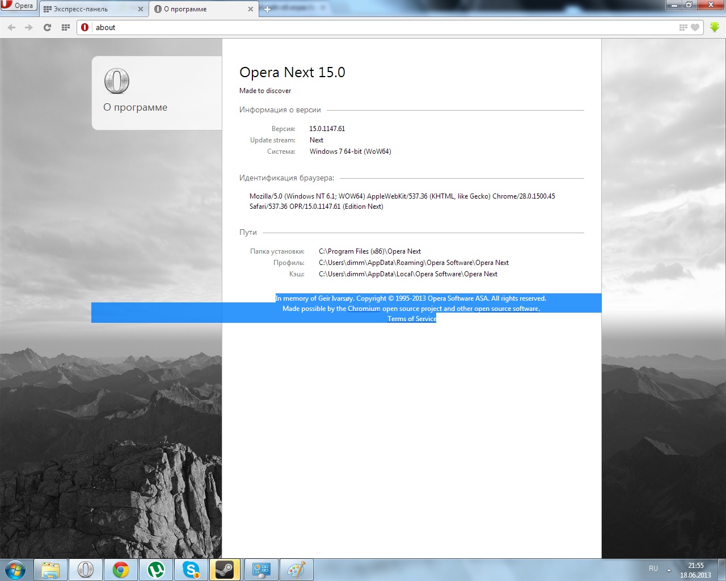This screenshot has height=581, width=726.
Task: Open a new tab with plus button
Action: click(268, 9)
